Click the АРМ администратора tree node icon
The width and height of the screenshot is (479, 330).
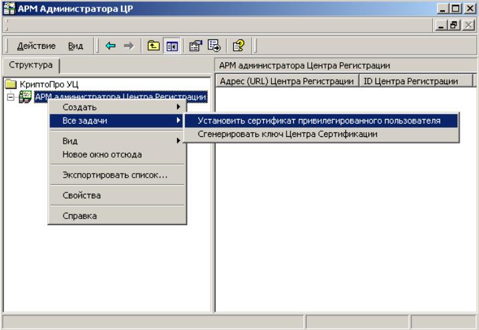[25, 97]
